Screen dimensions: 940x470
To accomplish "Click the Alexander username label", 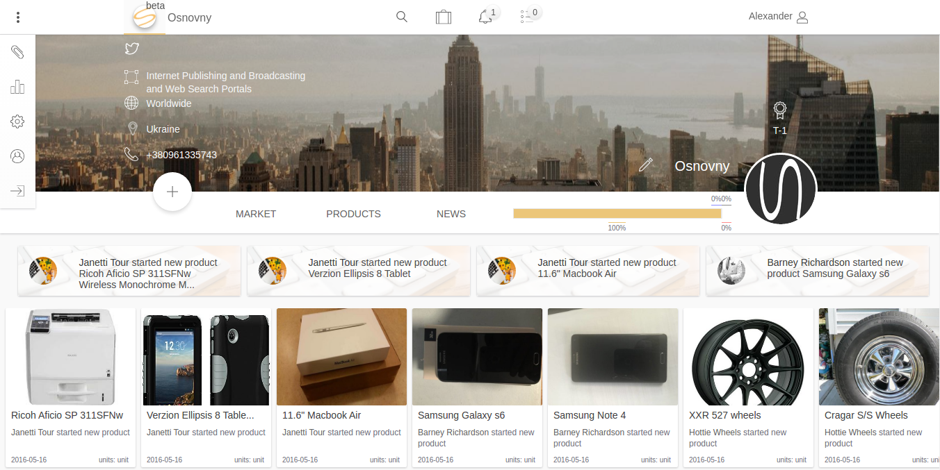I will 770,16.
